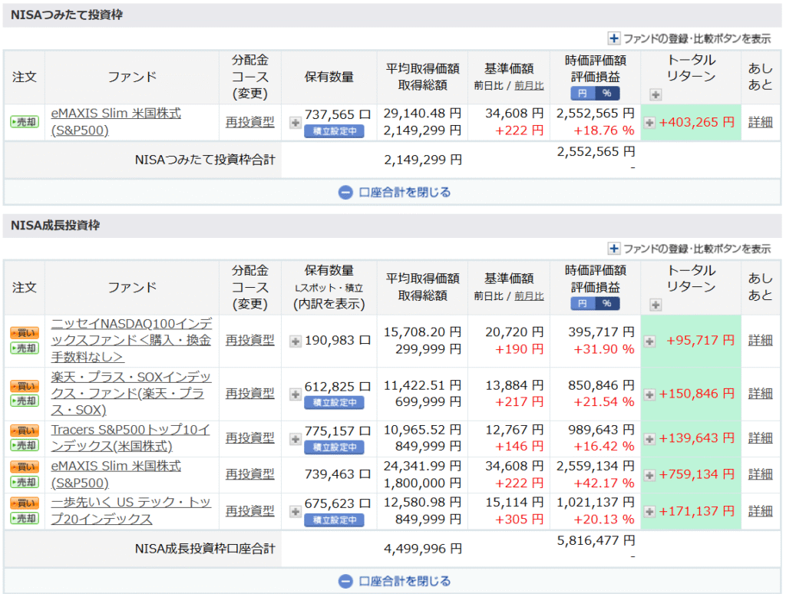The width and height of the screenshot is (786, 594).
Task: Select 2,149,299 円 in NISAつみたて投資枠合計 row
Action: [423, 160]
